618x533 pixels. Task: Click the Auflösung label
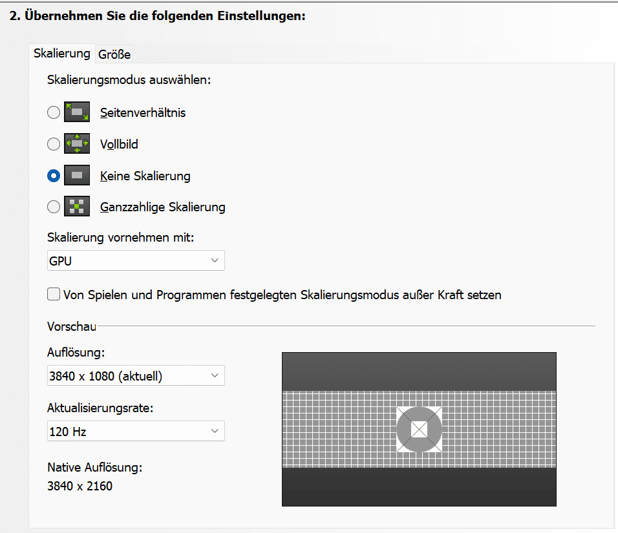pyautogui.click(x=76, y=352)
